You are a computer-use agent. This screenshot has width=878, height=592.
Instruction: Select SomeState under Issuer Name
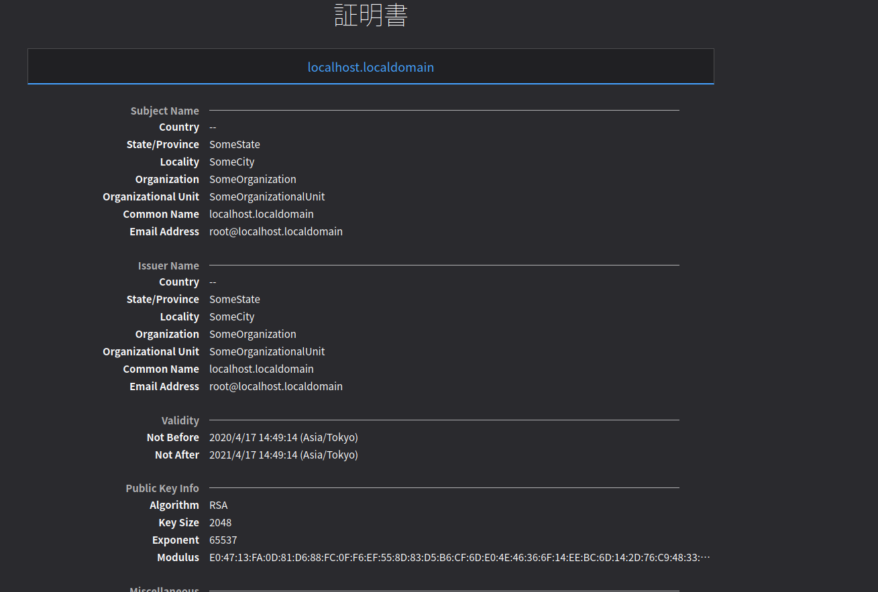tap(235, 300)
